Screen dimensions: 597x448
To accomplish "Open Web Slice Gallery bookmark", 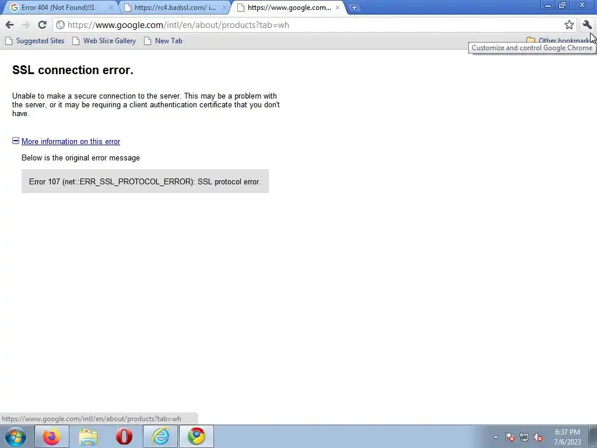I will click(104, 41).
